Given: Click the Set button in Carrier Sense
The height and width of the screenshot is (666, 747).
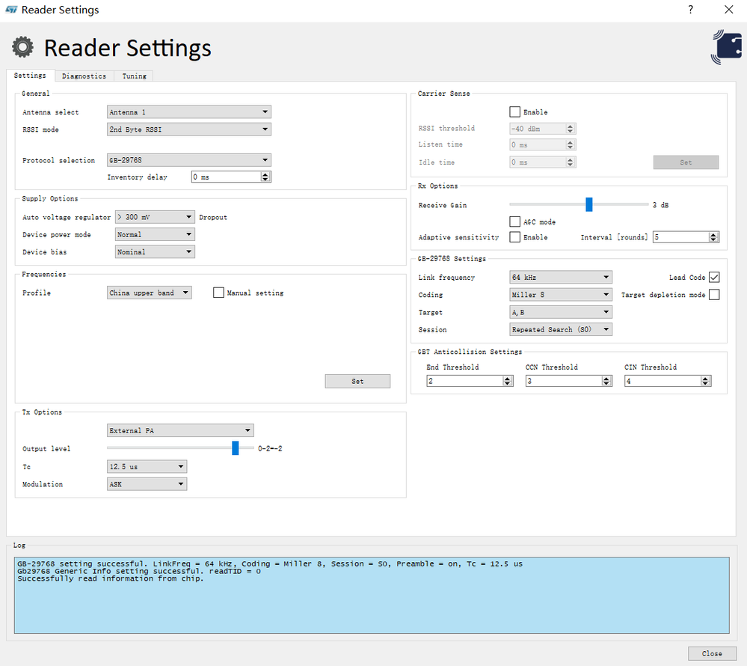Looking at the screenshot, I should pyautogui.click(x=686, y=162).
